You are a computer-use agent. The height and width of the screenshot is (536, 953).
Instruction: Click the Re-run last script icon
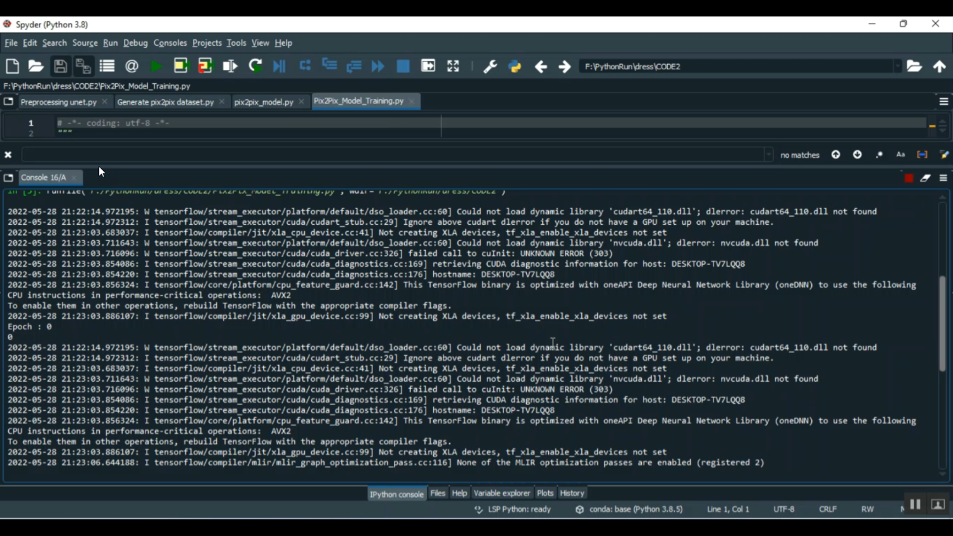click(255, 66)
